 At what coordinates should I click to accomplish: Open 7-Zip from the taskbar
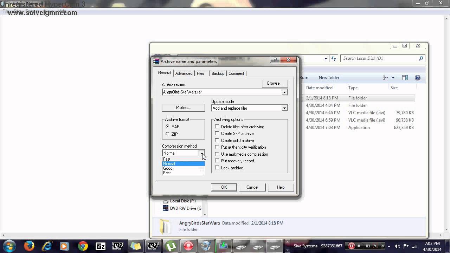(101, 246)
